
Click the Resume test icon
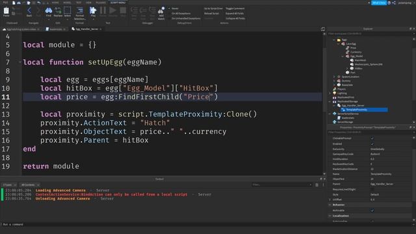(x=112, y=11)
